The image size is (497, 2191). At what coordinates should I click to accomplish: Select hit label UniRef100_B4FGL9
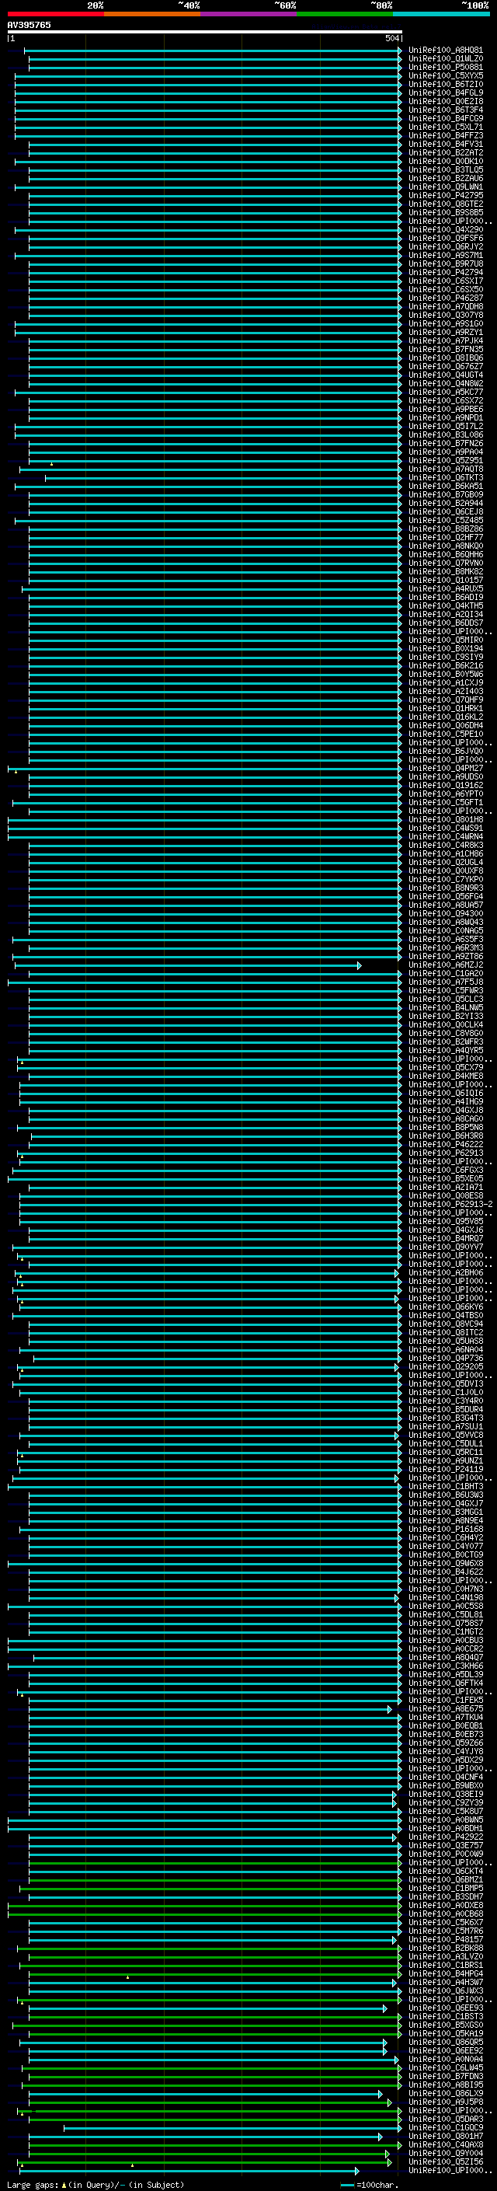(x=446, y=92)
